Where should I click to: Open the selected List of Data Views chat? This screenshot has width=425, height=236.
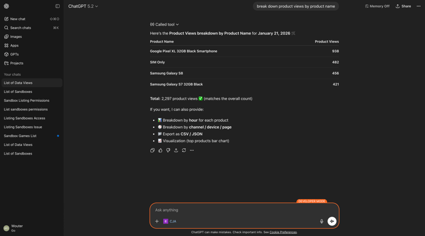pyautogui.click(x=32, y=83)
